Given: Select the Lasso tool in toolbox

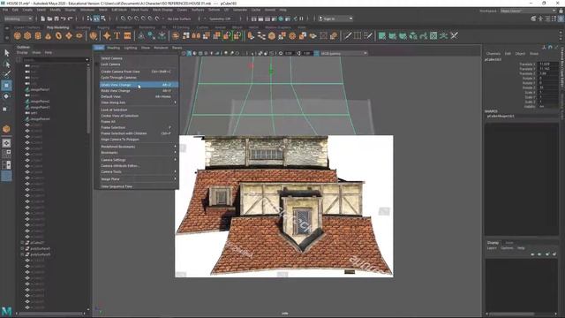Looking at the screenshot, I should click(x=6, y=64).
